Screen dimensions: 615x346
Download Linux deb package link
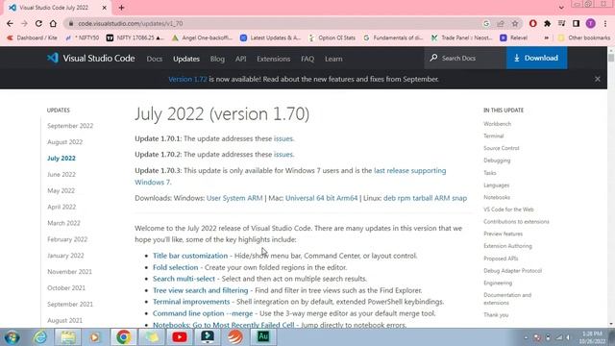(389, 198)
